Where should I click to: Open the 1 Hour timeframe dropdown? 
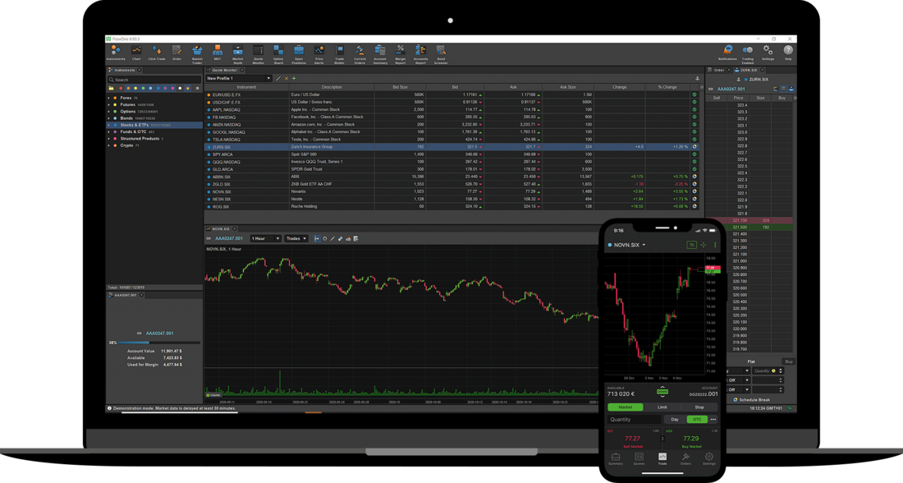(x=265, y=238)
